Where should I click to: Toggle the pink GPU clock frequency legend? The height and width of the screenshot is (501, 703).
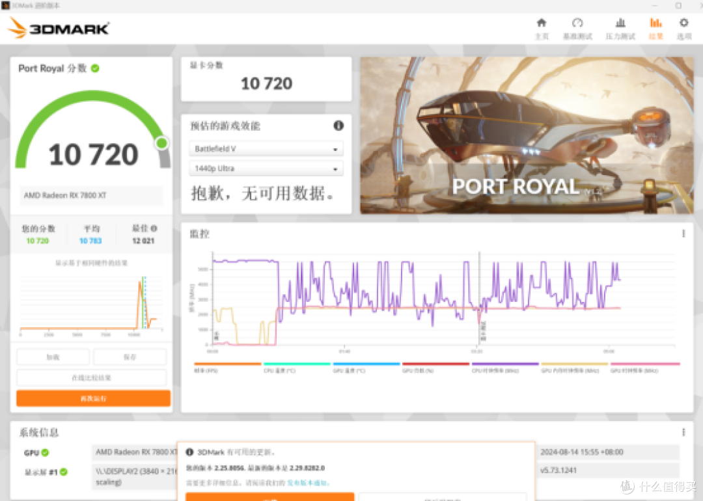645,367
